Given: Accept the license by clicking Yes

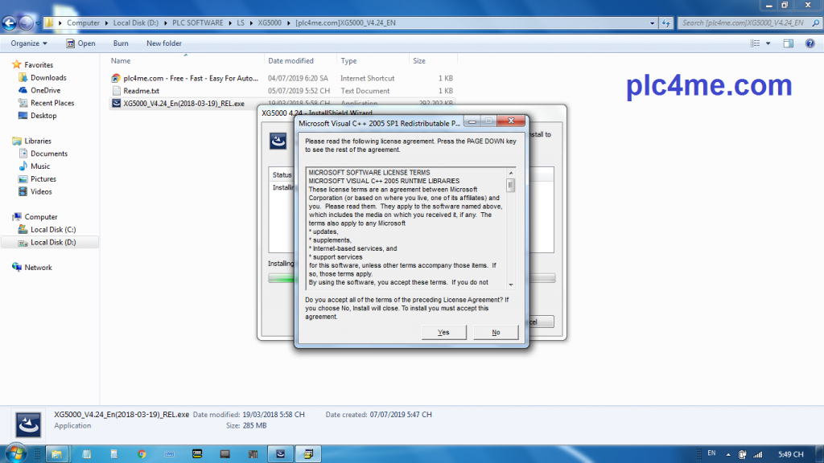Looking at the screenshot, I should (x=443, y=332).
